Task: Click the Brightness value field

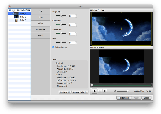Action: coord(72,16)
